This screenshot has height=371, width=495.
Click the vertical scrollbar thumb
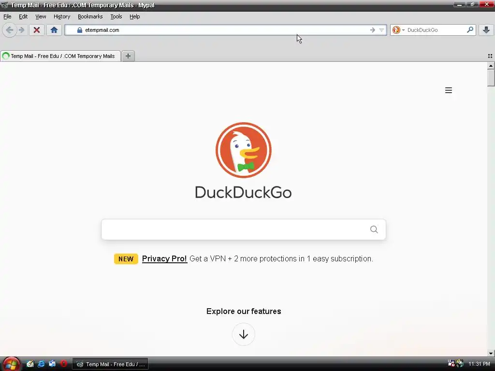[491, 77]
